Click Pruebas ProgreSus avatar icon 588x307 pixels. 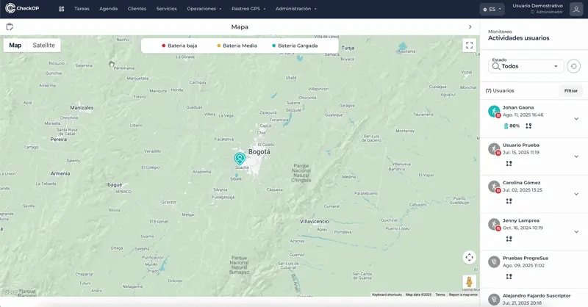494,261
